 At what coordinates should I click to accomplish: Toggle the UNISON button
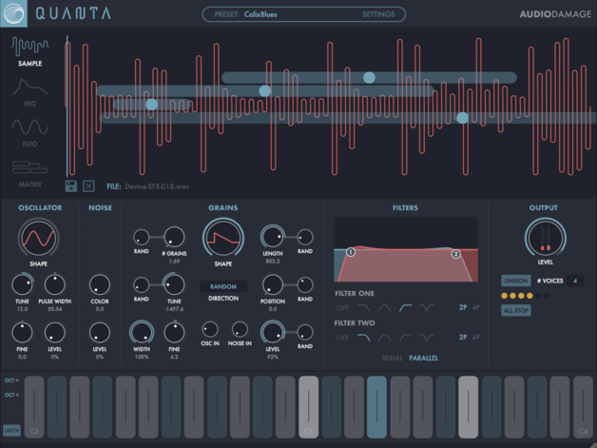[516, 281]
